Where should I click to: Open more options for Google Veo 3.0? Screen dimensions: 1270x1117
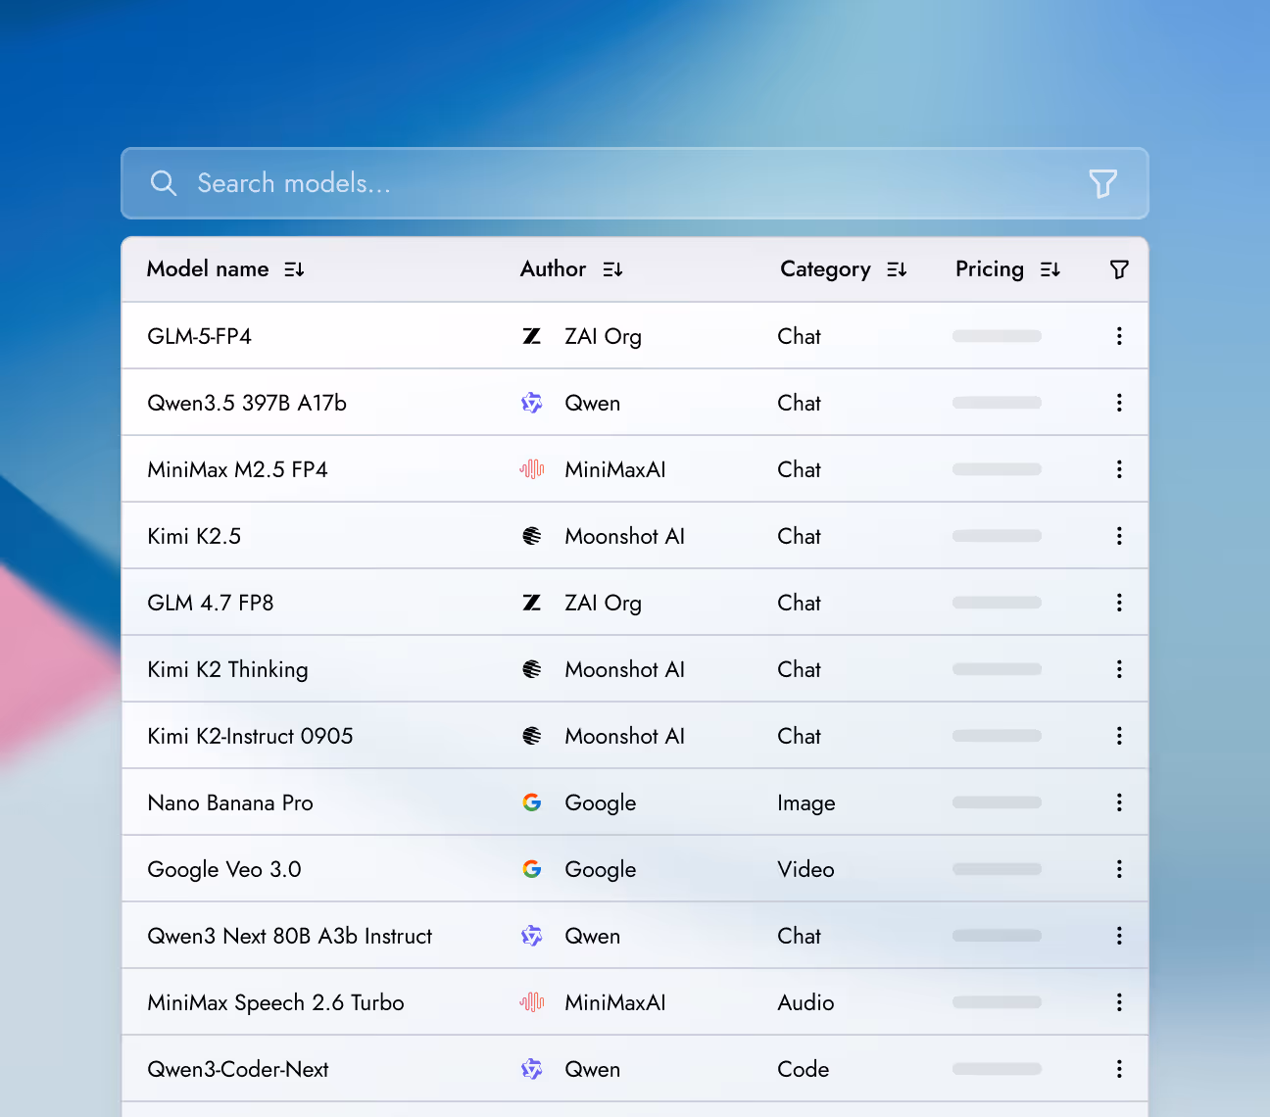(1119, 869)
